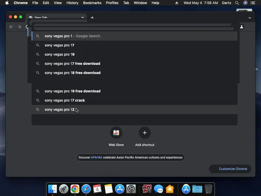Viewport: 261px width, 196px height.
Task: Click the Add shortcut button
Action: [145, 137]
